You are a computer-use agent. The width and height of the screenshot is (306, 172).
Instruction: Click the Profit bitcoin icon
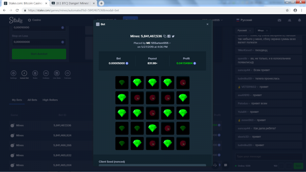pos(195,63)
